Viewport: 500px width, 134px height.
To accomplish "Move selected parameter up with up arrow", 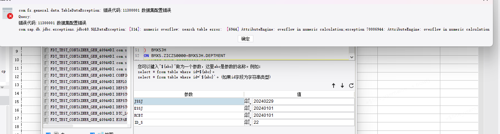I will [x=333, y=85].
